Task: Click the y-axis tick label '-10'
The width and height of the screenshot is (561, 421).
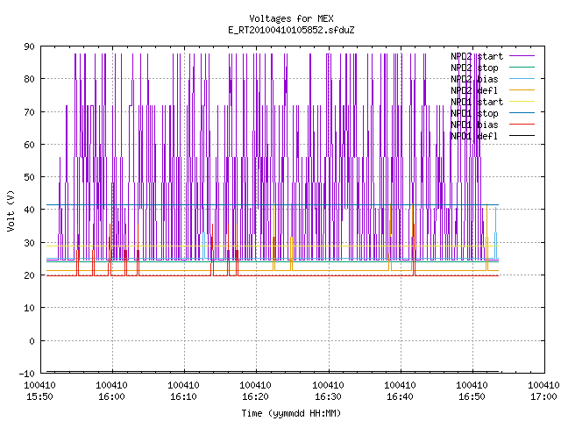Action: (27, 374)
